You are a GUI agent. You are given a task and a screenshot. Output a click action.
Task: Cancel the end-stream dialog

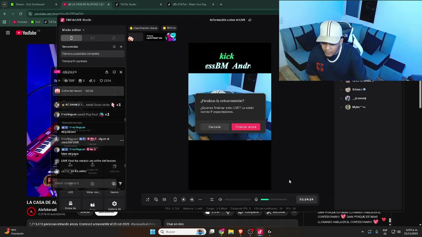pyautogui.click(x=215, y=127)
